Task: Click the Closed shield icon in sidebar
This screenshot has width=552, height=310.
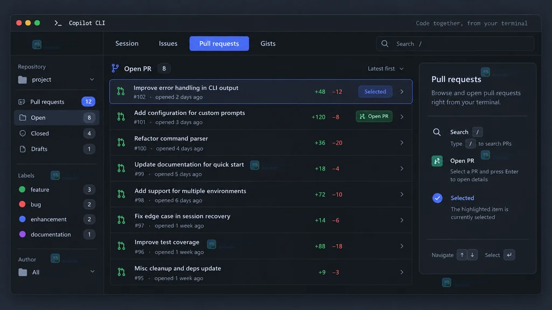Action: click(x=23, y=133)
